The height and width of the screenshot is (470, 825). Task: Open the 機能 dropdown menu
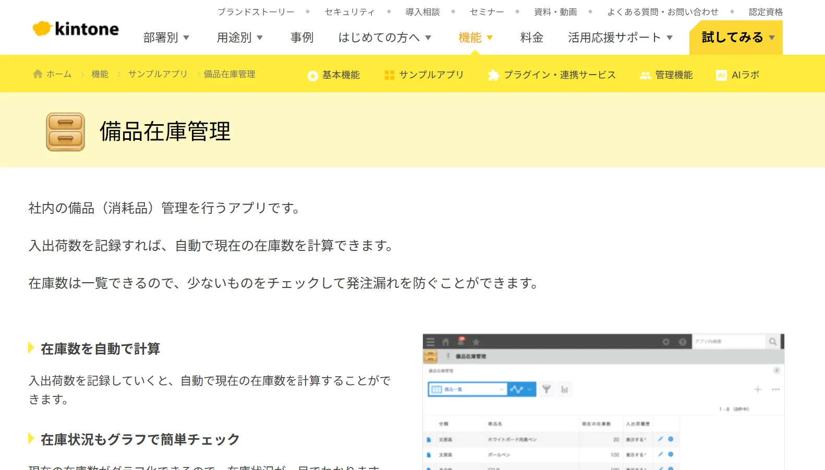click(476, 38)
